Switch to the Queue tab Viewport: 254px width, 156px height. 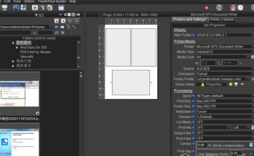[228, 20]
